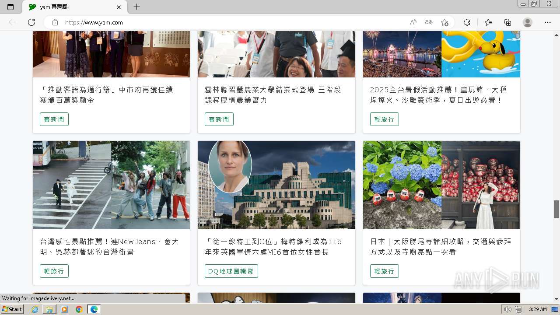Click the 蕃新聞 tag under the 客語 article
The width and height of the screenshot is (560, 315).
click(x=54, y=119)
